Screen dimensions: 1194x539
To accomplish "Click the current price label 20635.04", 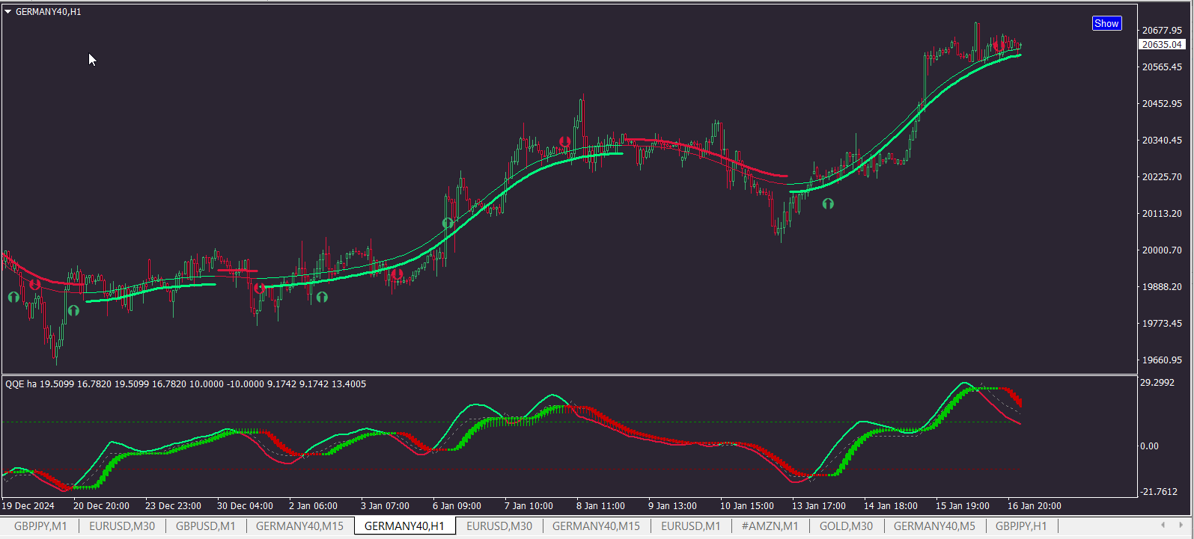I will (1162, 44).
